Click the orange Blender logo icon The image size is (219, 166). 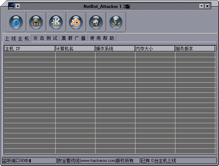pos(76,22)
